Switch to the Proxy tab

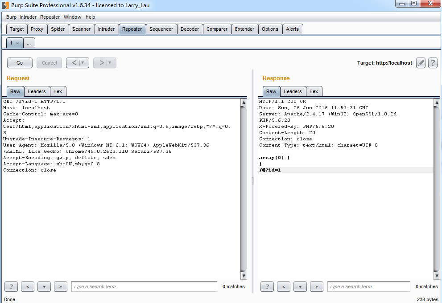coord(37,29)
